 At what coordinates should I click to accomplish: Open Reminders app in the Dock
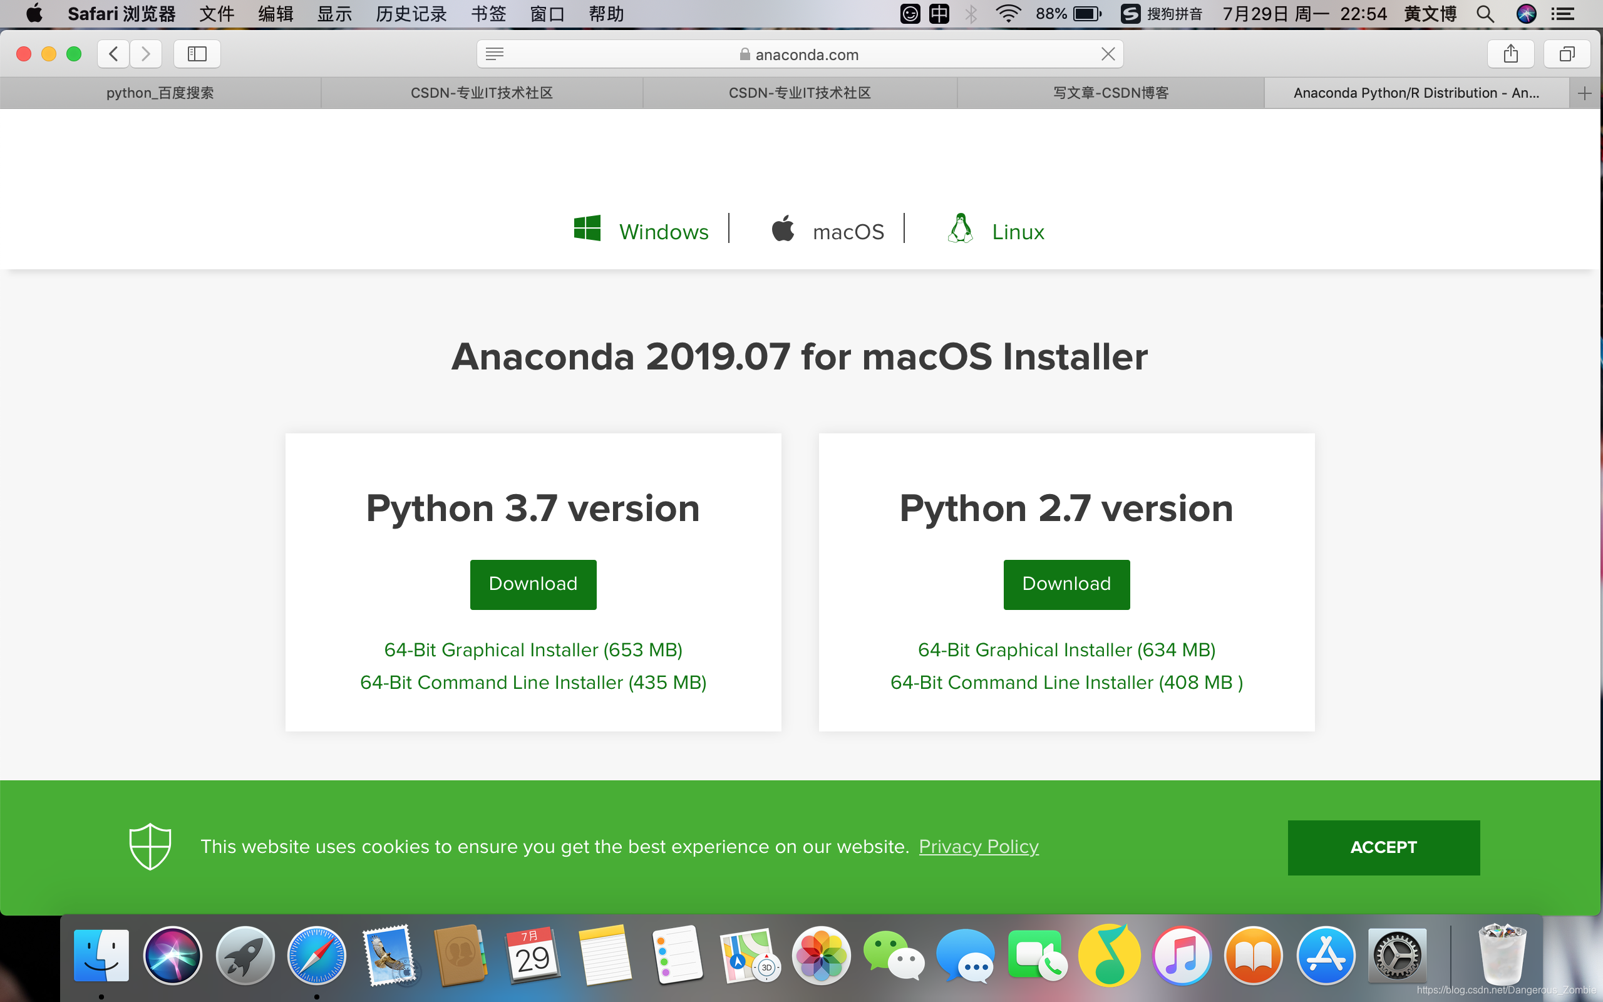[677, 955]
